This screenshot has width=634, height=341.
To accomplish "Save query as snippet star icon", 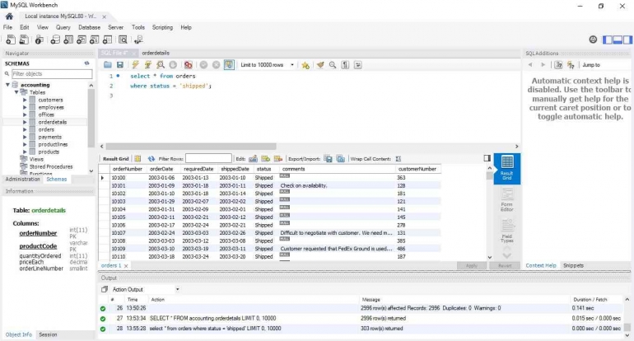I will click(305, 65).
